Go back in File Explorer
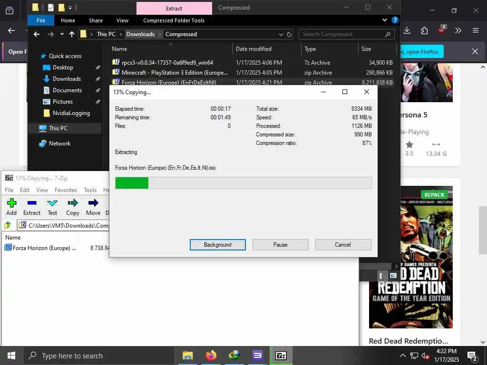This screenshot has width=487, height=365. pyautogui.click(x=37, y=34)
